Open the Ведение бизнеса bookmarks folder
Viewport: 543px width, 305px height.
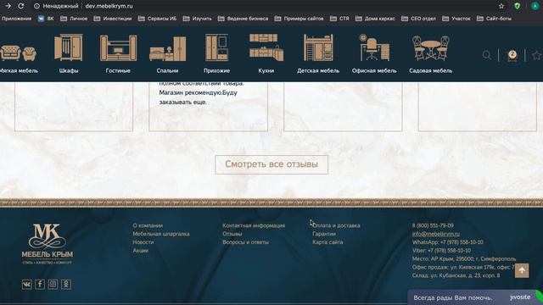244,19
